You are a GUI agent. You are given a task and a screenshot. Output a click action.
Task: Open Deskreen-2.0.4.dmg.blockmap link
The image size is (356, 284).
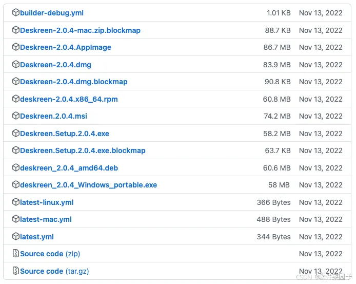[x=74, y=82]
